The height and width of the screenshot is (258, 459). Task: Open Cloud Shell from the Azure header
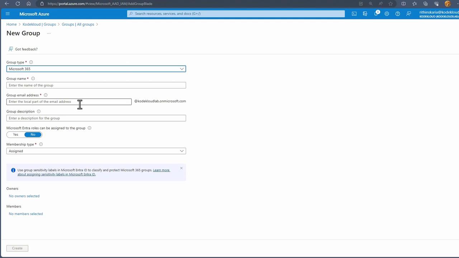point(354,14)
